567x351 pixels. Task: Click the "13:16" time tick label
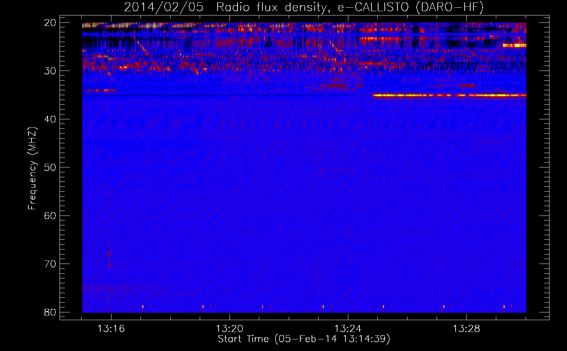[111, 329]
